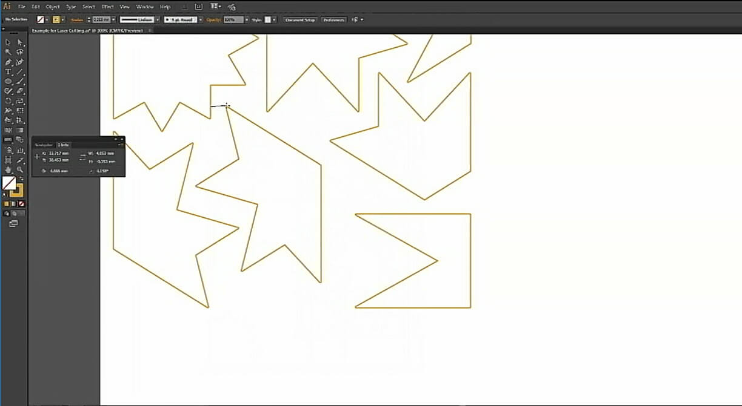This screenshot has height=406, width=742.
Task: Open stroke weight dropdown
Action: pos(113,20)
